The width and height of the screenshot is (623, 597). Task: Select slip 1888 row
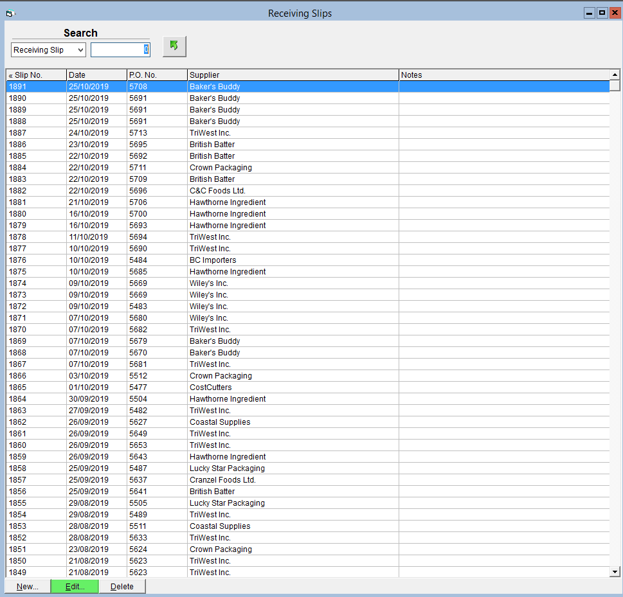pos(308,121)
